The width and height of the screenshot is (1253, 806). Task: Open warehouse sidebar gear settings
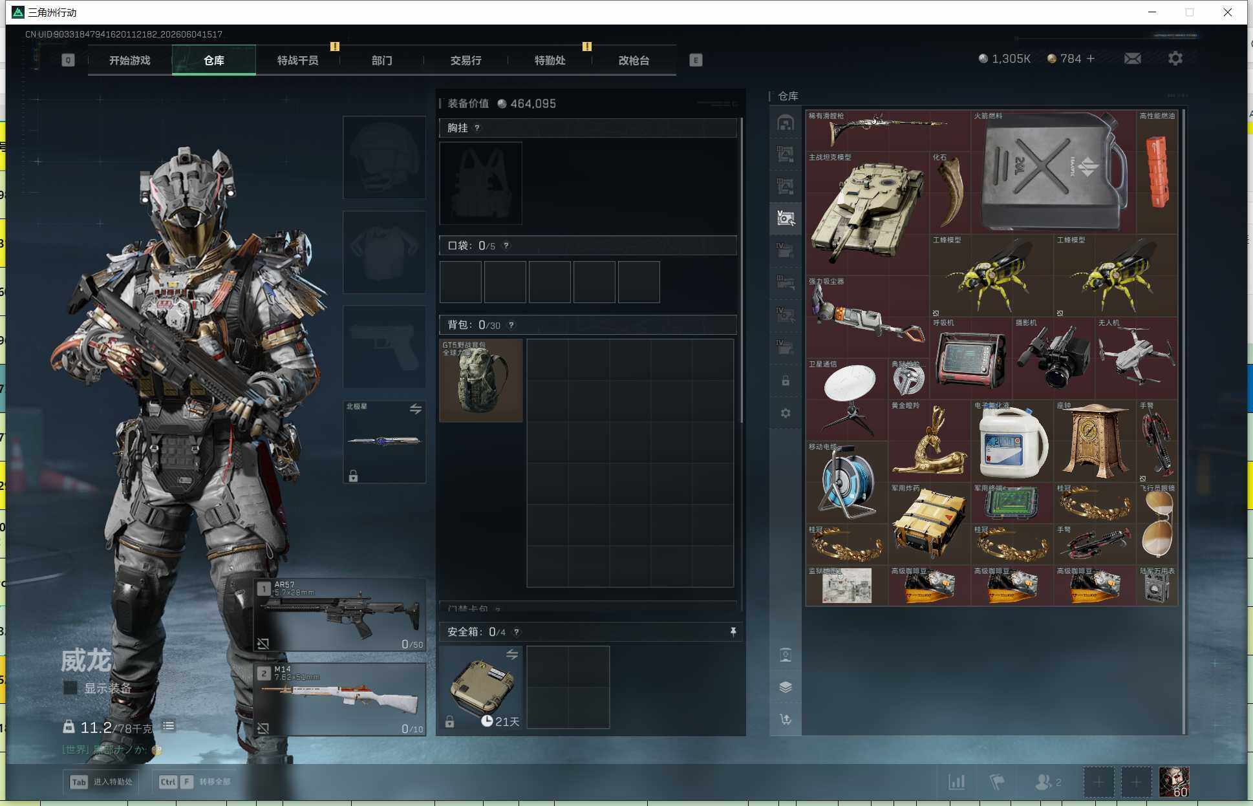tap(786, 413)
